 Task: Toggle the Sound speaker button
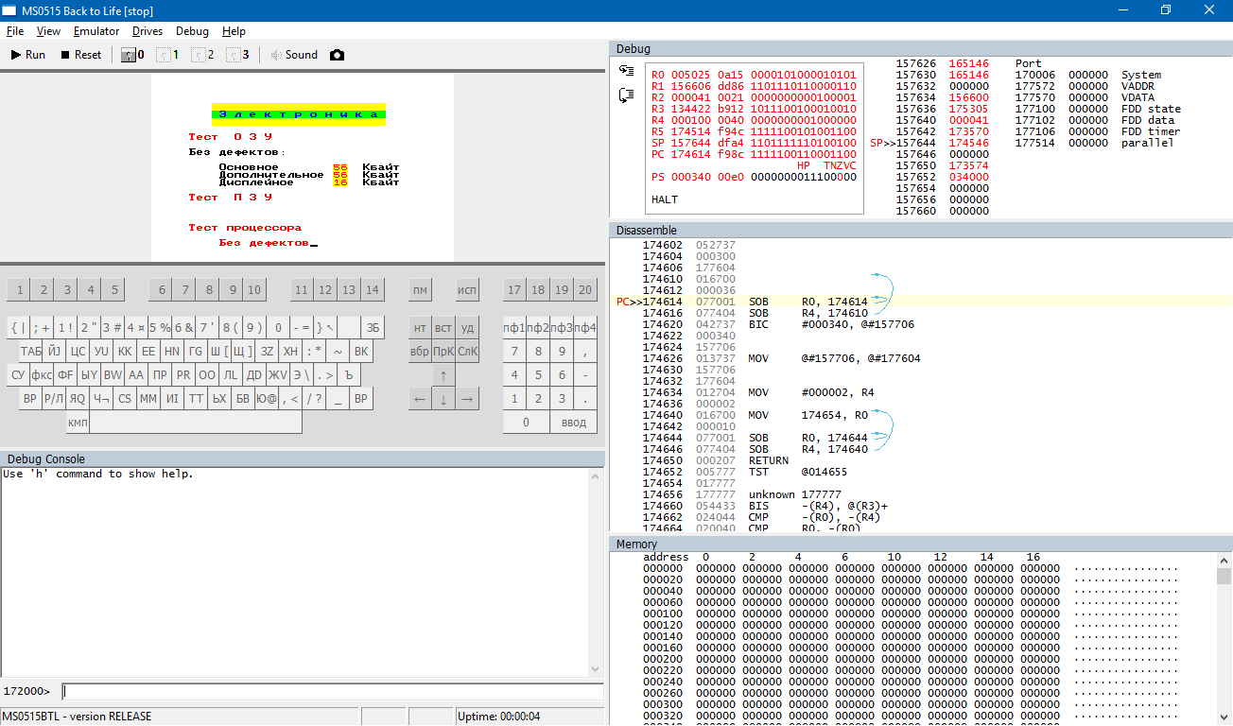pyautogui.click(x=294, y=55)
